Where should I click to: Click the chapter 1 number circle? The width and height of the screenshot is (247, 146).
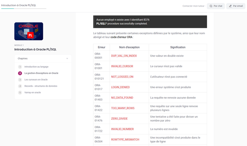click(x=20, y=67)
